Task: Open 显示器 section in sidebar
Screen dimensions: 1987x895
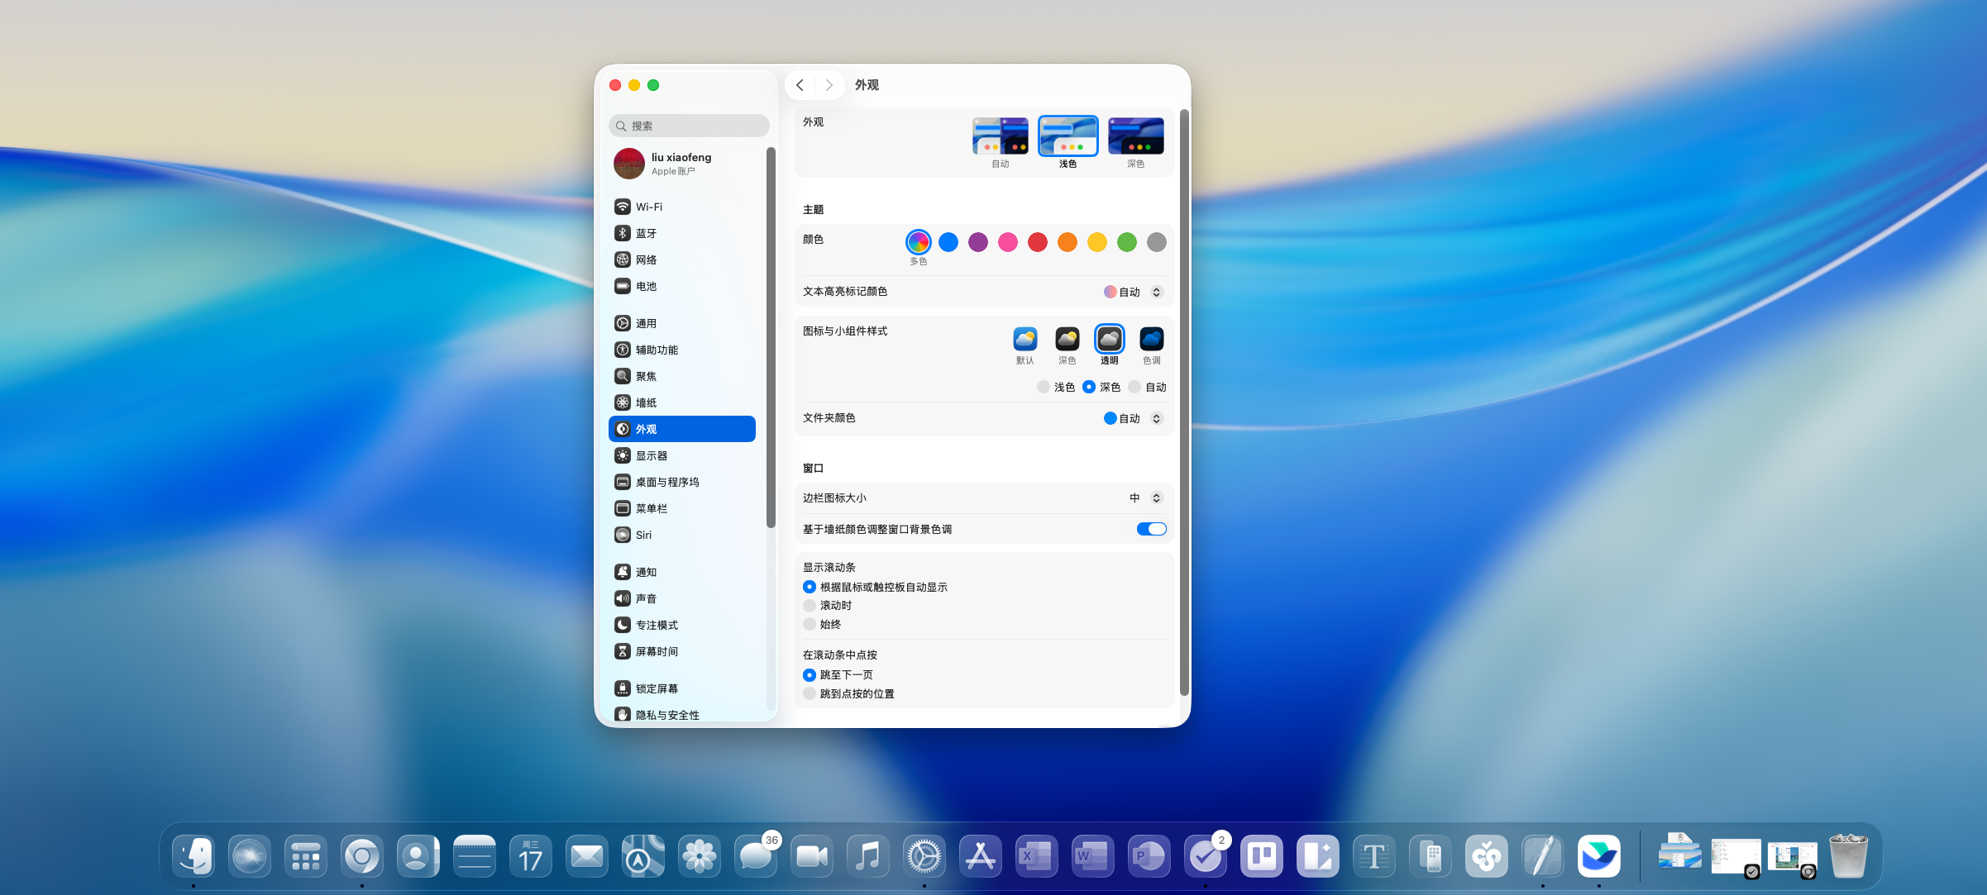Action: 652,455
